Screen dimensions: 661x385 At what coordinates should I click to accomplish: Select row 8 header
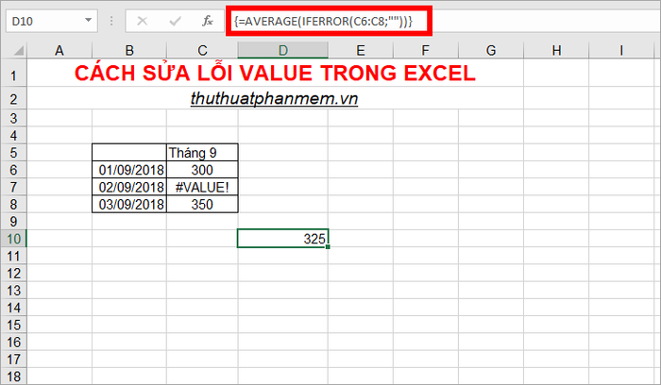click(x=13, y=204)
